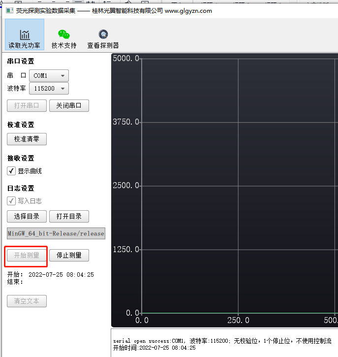Click the 清空文本 button
Image resolution: width=338 pixels, height=357 pixels.
pos(27,301)
